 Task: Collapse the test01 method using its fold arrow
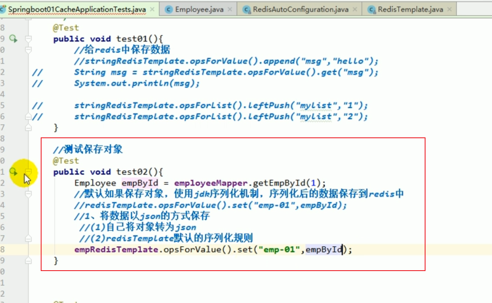click(x=27, y=39)
